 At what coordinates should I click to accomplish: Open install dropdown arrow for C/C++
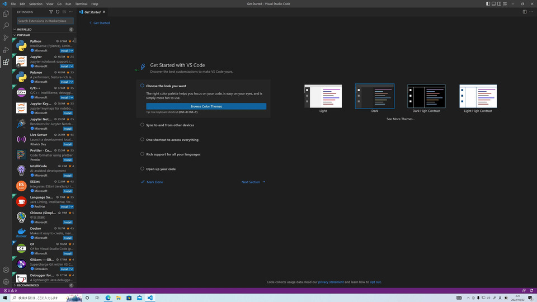(72, 97)
